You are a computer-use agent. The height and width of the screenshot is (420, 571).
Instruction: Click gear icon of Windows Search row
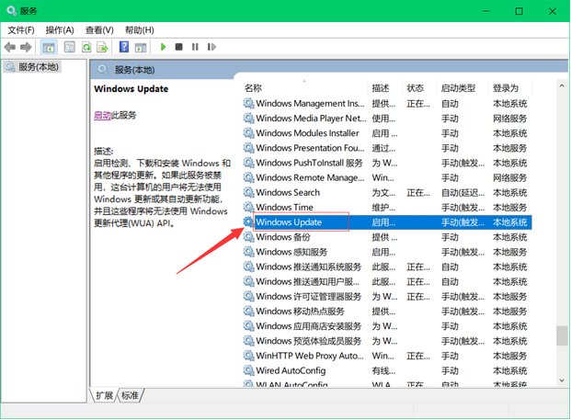[248, 192]
